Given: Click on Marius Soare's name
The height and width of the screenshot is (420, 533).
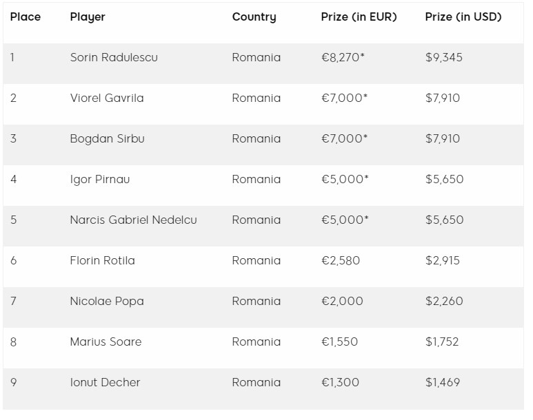Looking at the screenshot, I should (x=105, y=342).
